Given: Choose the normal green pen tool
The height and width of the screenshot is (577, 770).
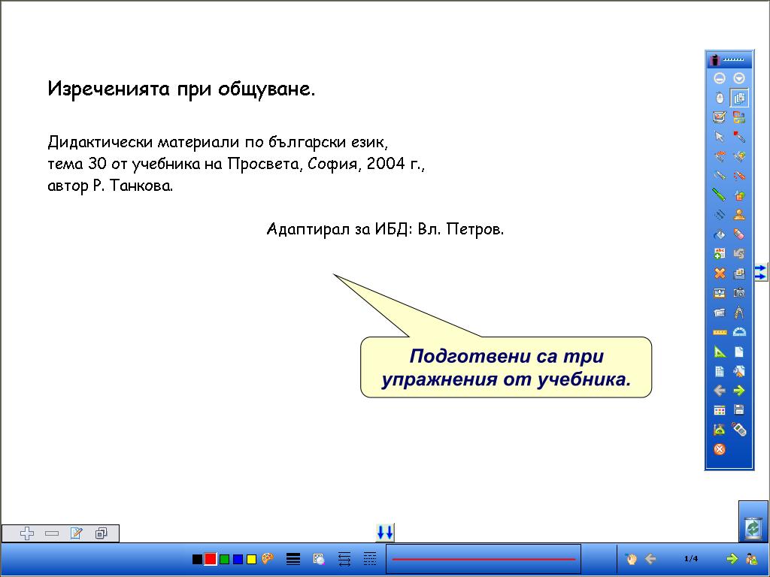Looking at the screenshot, I should (720, 176).
